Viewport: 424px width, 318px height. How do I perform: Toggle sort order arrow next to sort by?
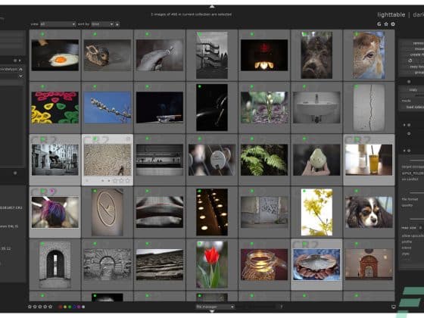coord(117,24)
